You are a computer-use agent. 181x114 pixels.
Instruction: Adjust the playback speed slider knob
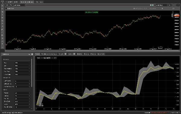162,8
